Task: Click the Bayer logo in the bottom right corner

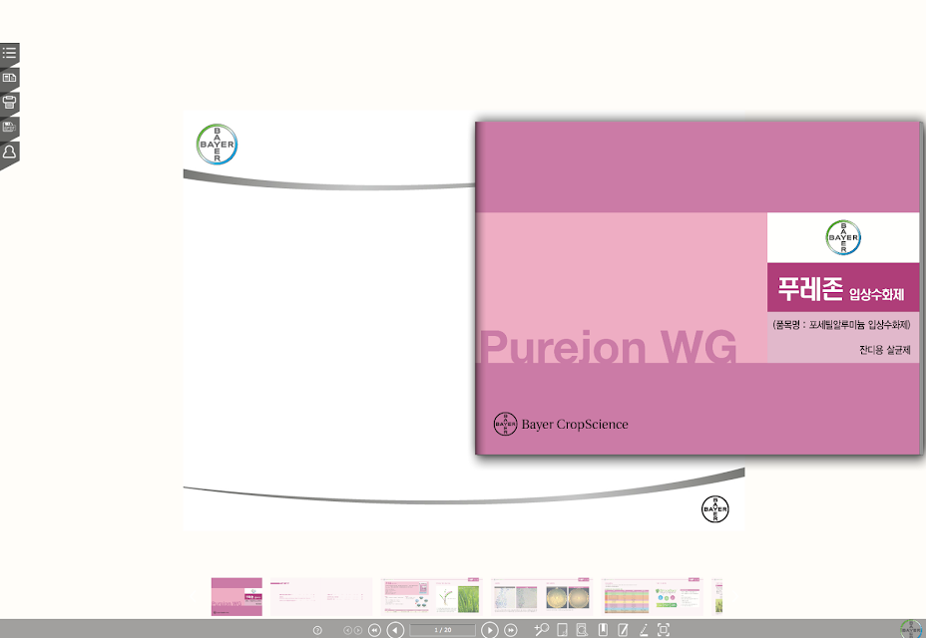Action: pos(911,629)
